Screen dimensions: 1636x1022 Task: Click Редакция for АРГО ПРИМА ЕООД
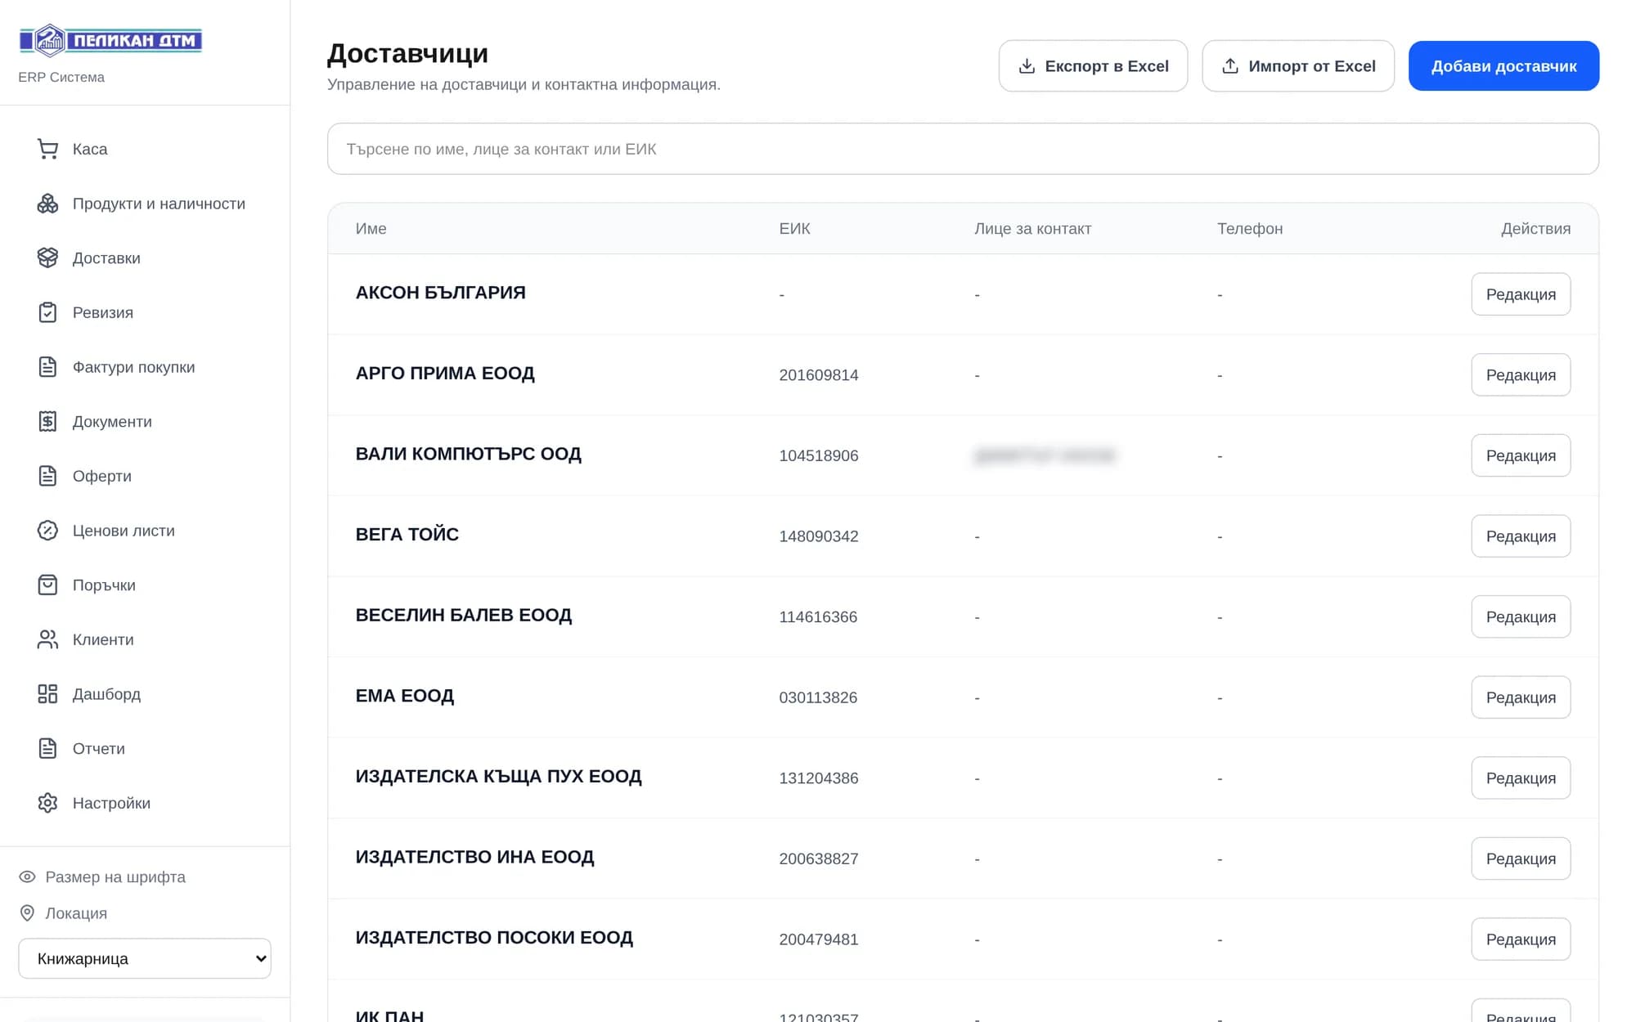1521,375
